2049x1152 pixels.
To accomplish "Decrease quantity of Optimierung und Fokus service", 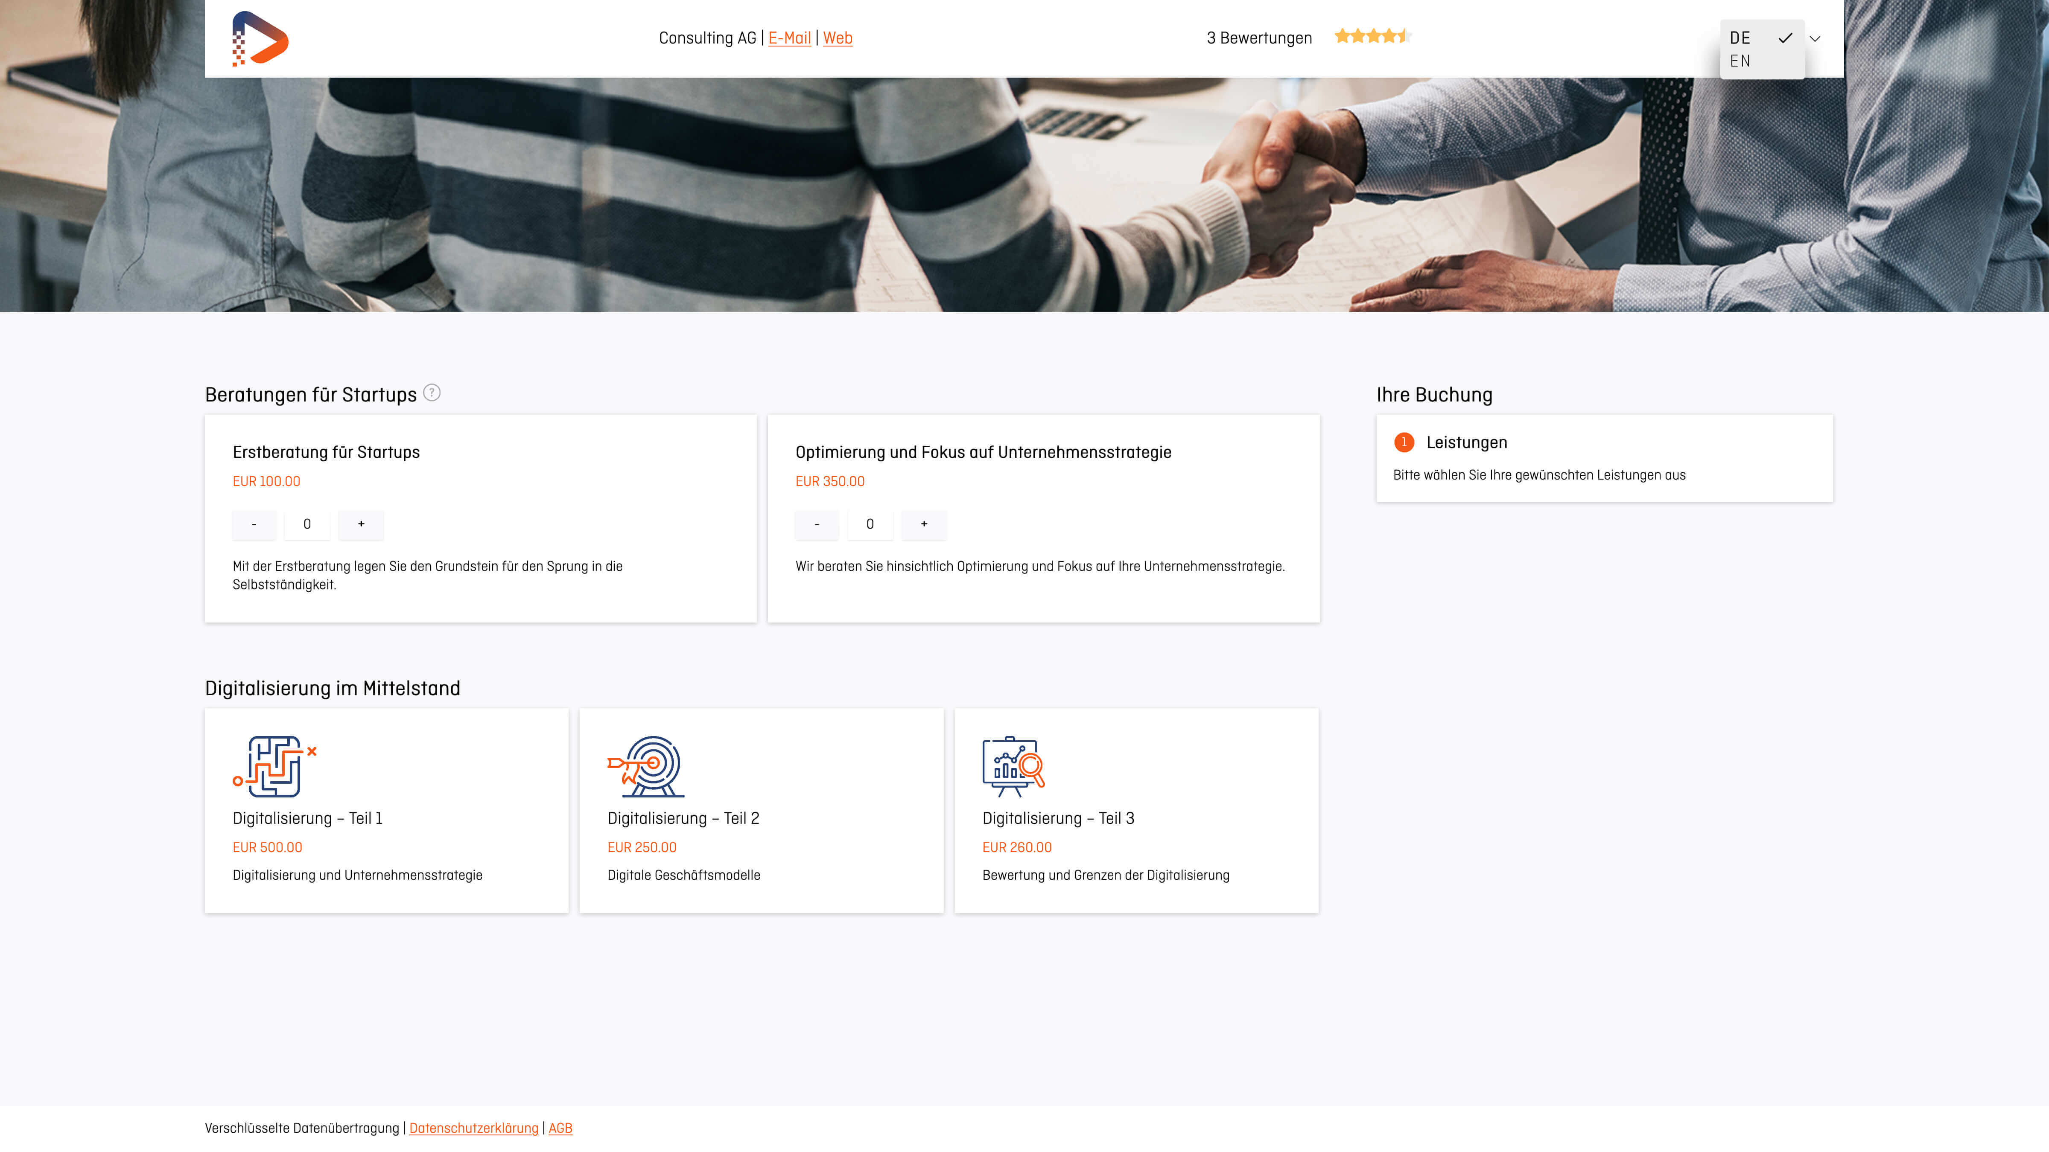I will coord(816,524).
